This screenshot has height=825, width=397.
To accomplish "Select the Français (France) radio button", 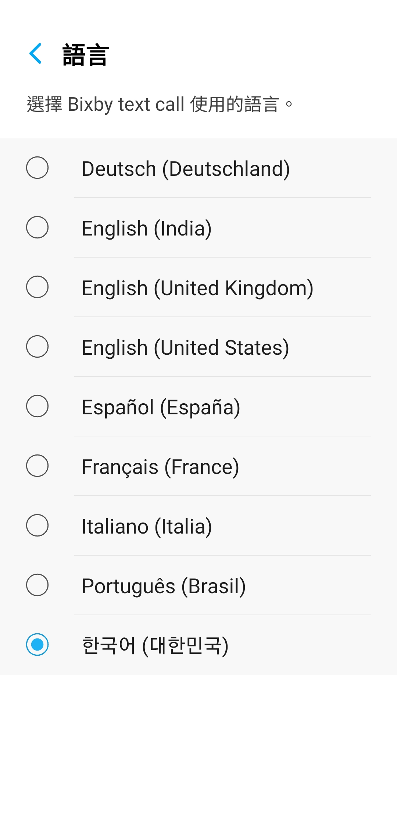I will pos(37,466).
